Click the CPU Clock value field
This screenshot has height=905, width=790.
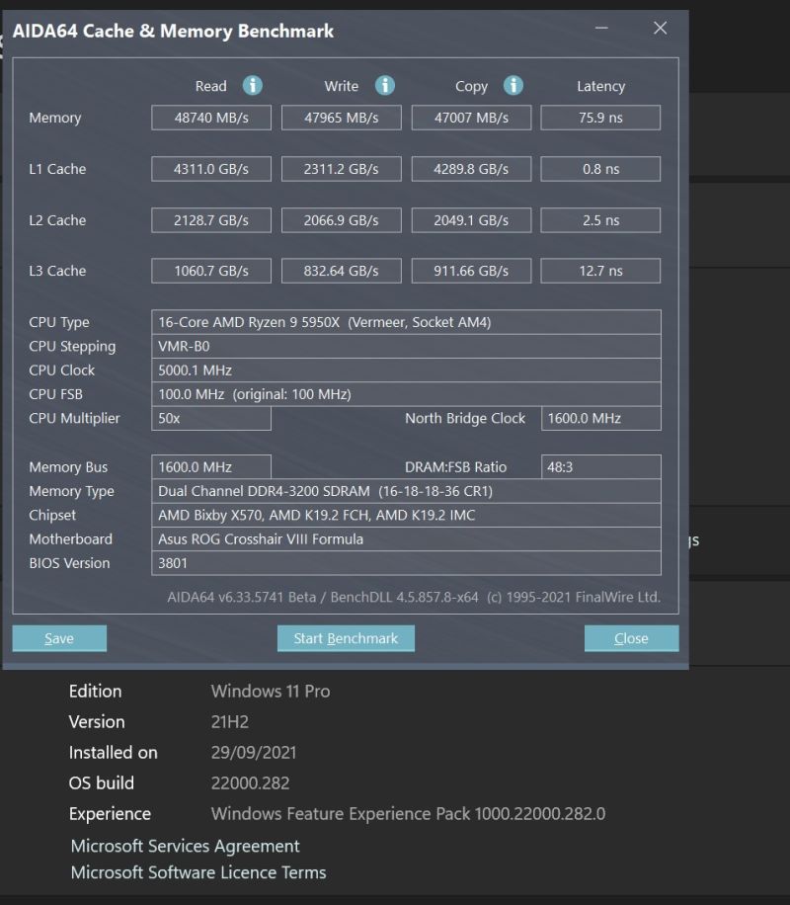[x=407, y=370]
